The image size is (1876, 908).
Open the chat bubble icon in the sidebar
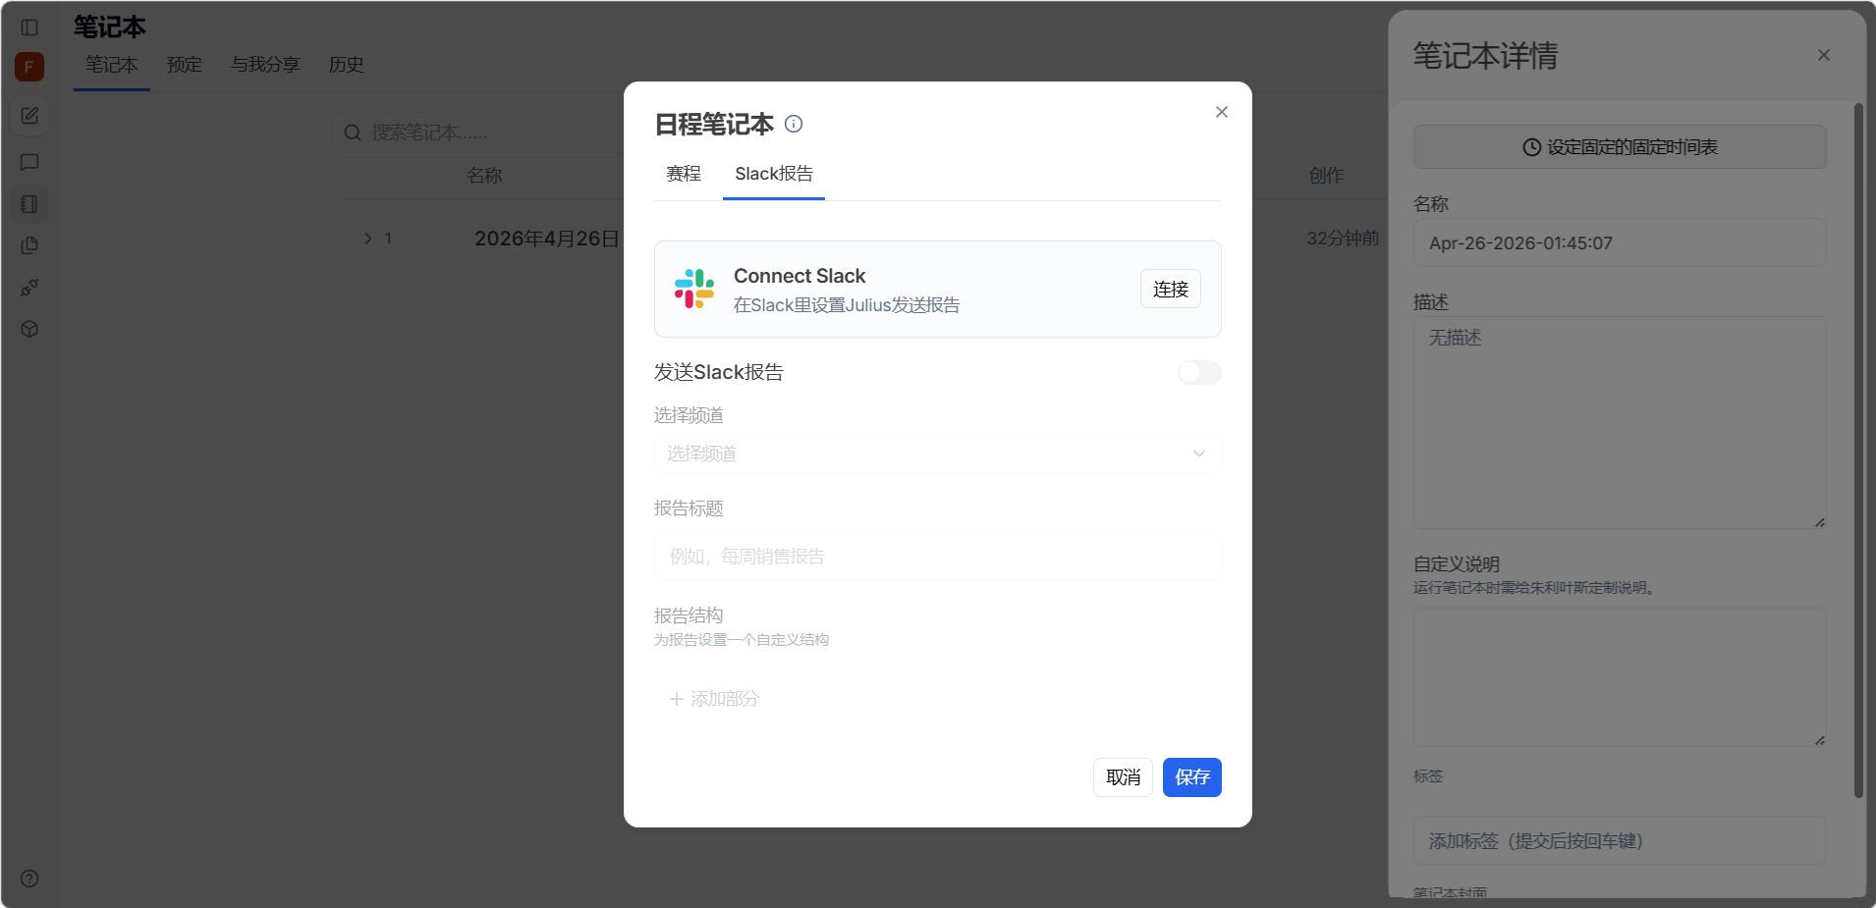tap(29, 162)
